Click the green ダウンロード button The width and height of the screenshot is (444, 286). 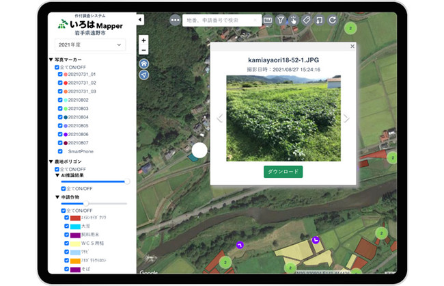[283, 172]
